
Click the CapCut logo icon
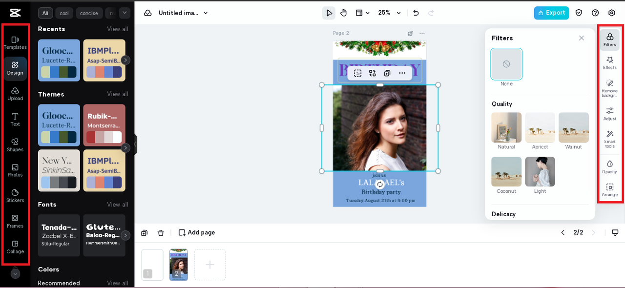[x=15, y=13]
